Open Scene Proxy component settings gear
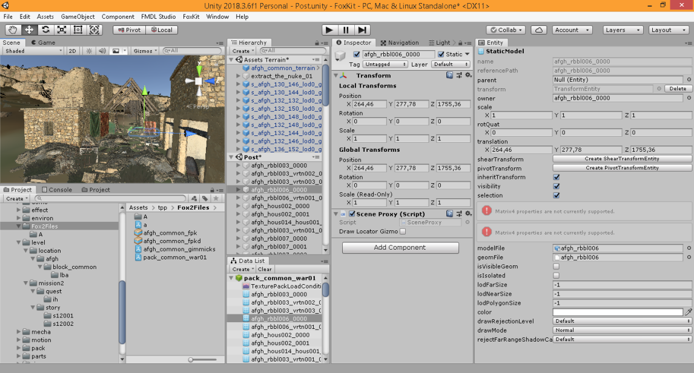Viewport: 694px width, 373px height. [x=468, y=214]
